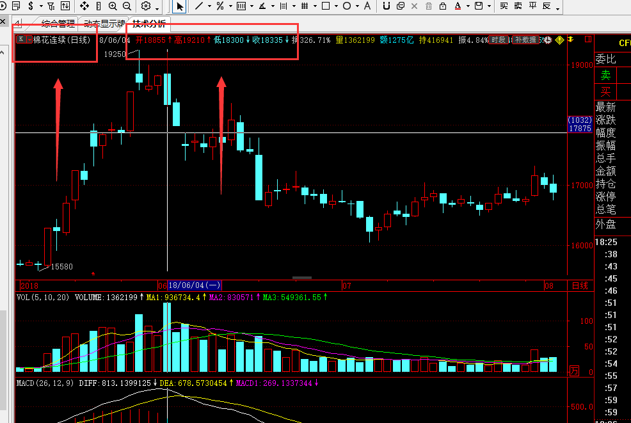Click the dollar sign currency icon
Screen dimensions: 631x423
[31, 6]
